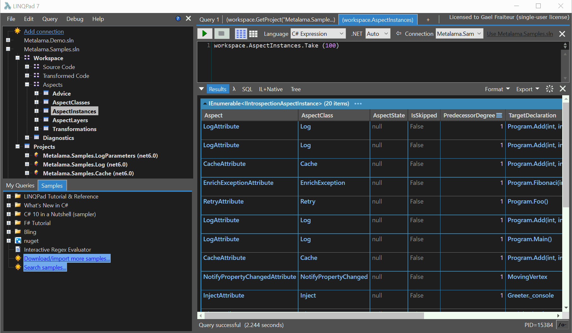Click into the query code editor line
Image resolution: width=572 pixels, height=333 pixels.
[276, 46]
